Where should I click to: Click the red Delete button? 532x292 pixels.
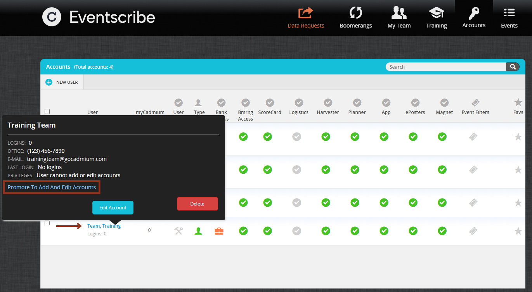pos(197,204)
